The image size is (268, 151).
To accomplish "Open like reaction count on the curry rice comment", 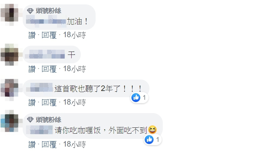I will pos(152,140).
